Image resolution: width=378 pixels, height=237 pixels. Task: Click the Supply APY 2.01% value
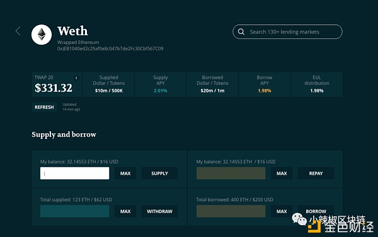tap(160, 91)
